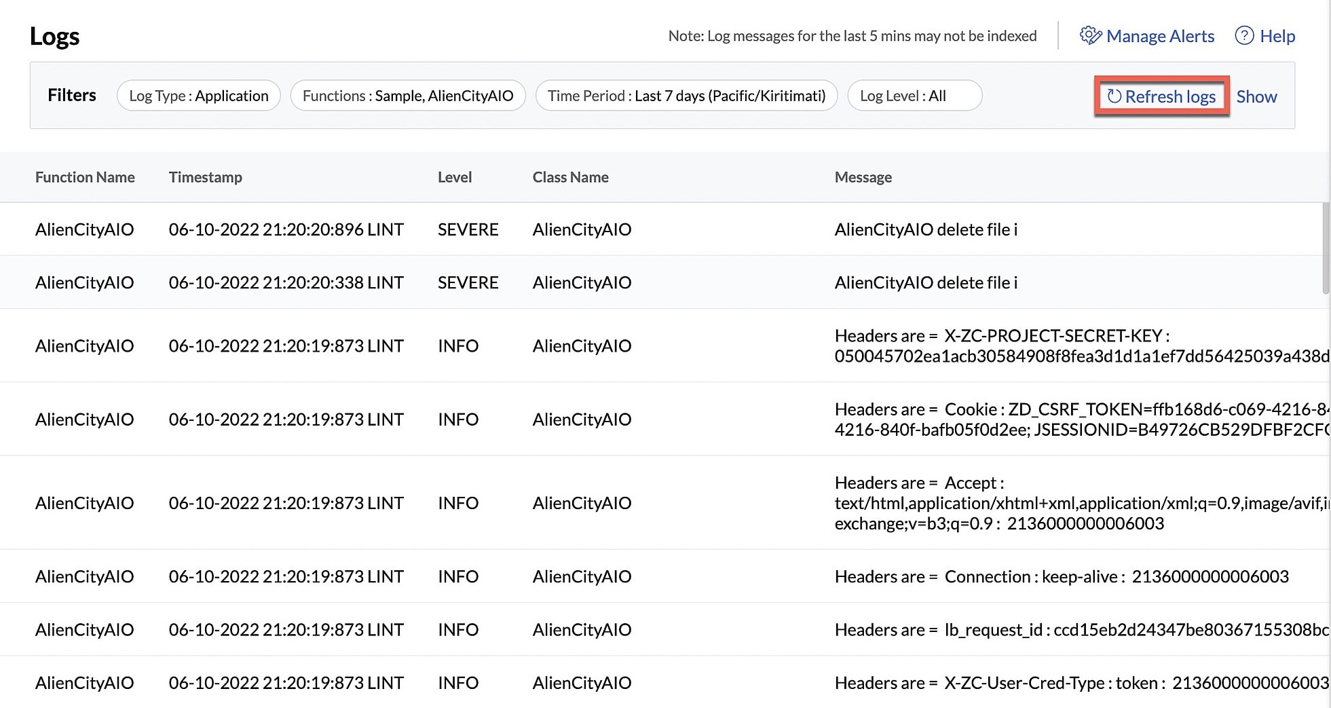
Task: Open the Log Level filter set to All
Action: point(914,95)
